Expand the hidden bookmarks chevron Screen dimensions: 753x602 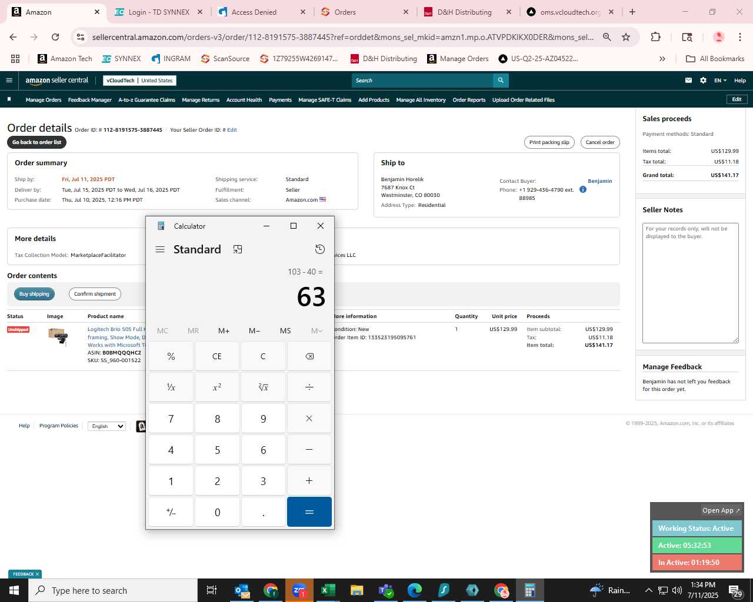(x=662, y=59)
